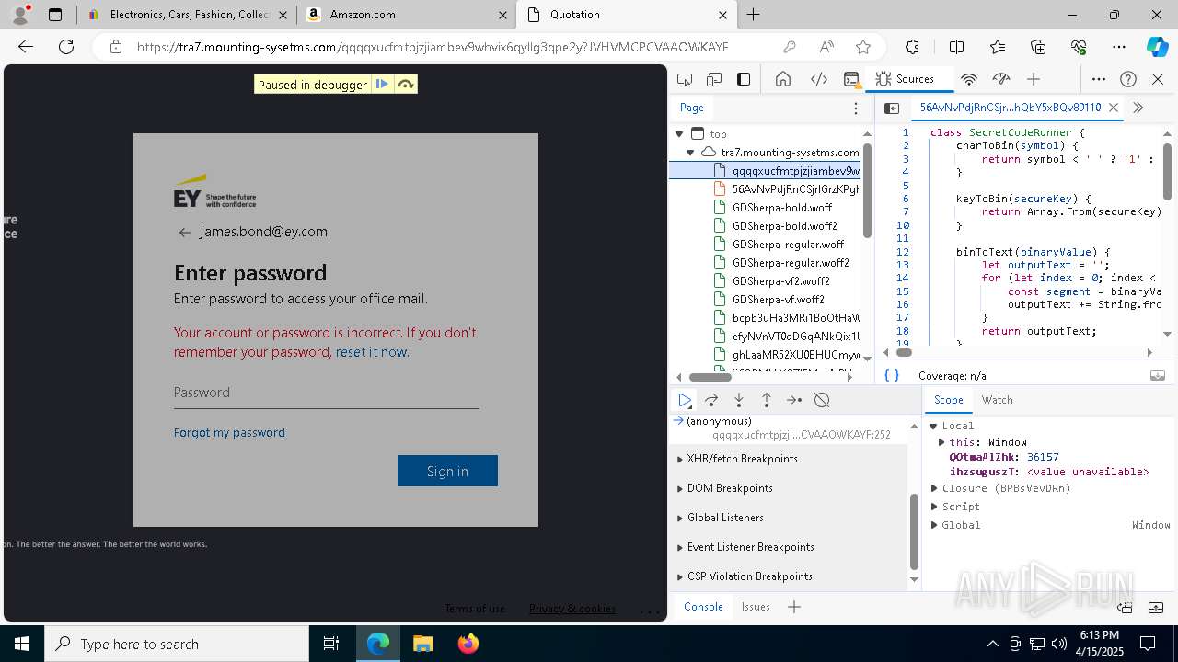Switch to the Amazon.com browser tab
Viewport: 1178px width, 662px height.
click(x=405, y=15)
